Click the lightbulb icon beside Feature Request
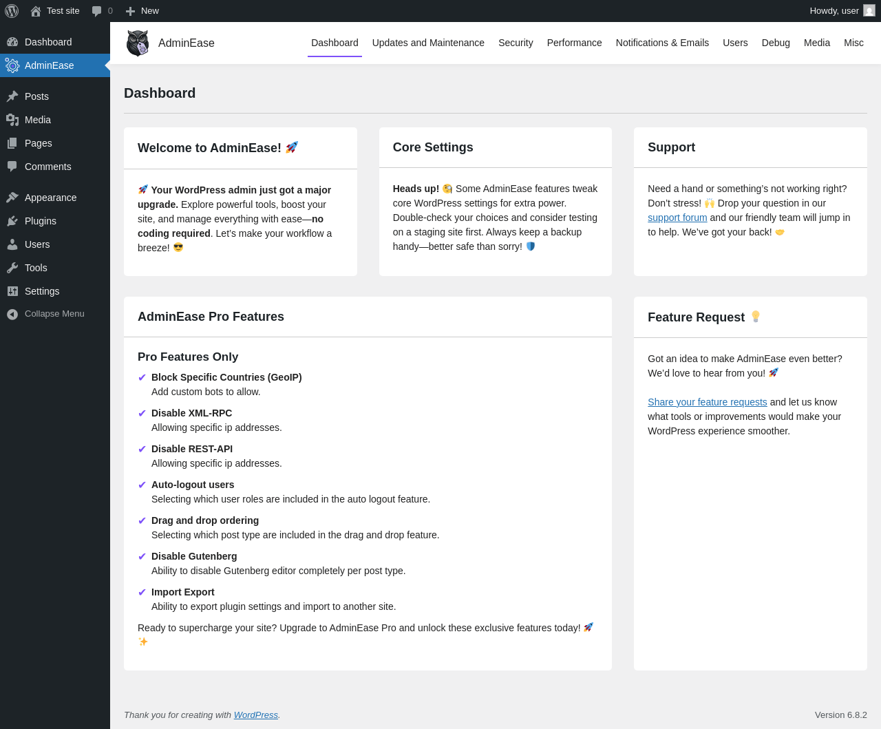This screenshot has height=729, width=881. pyautogui.click(x=756, y=317)
